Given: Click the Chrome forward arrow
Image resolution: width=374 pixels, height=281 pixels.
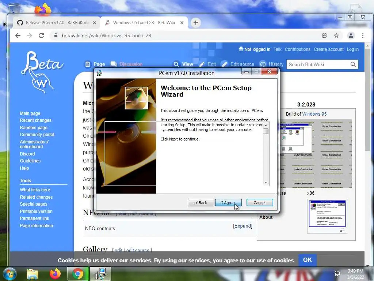Looking at the screenshot, I should (x=29, y=35).
